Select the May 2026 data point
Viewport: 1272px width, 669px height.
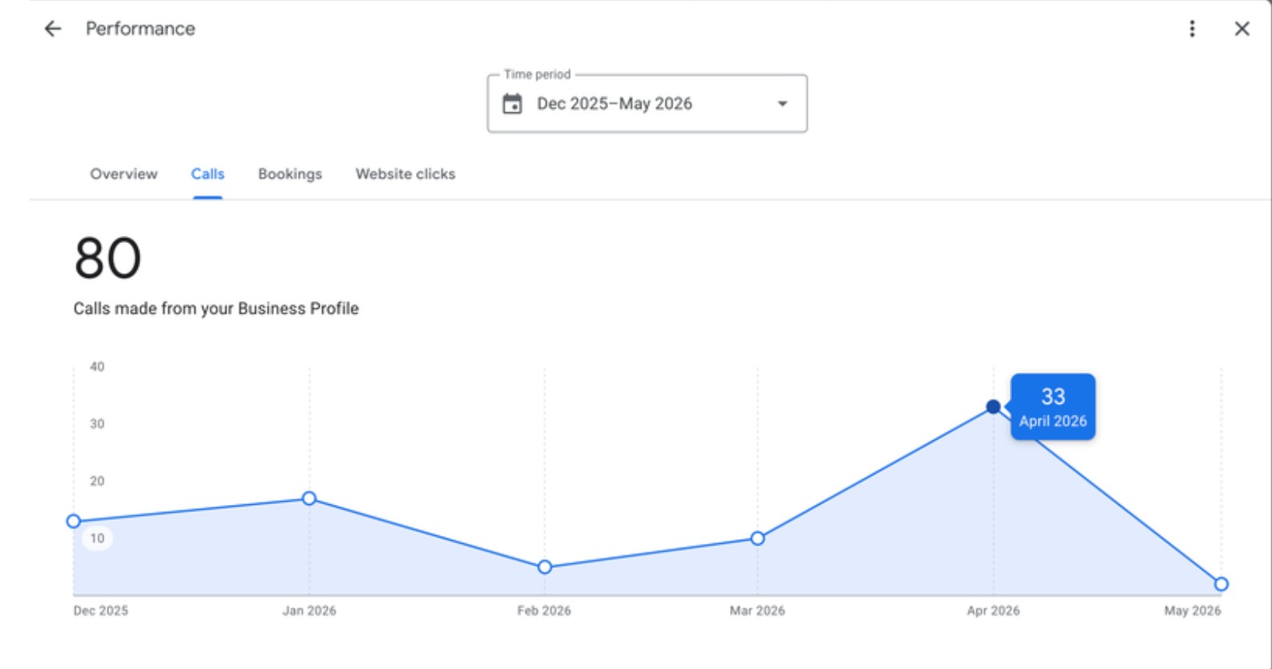point(1221,584)
